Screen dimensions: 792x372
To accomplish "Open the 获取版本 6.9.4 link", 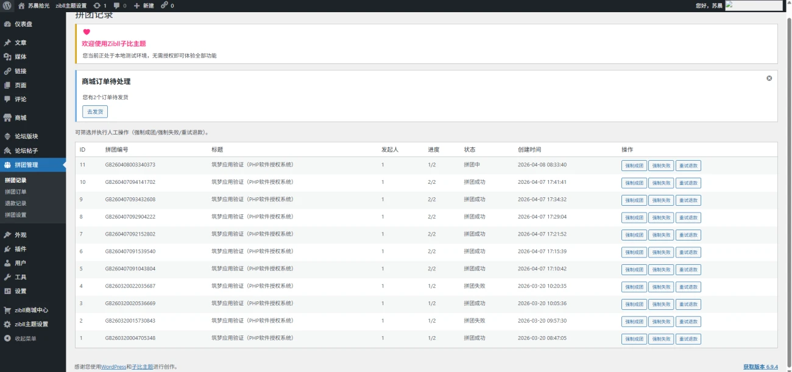I will coord(760,367).
